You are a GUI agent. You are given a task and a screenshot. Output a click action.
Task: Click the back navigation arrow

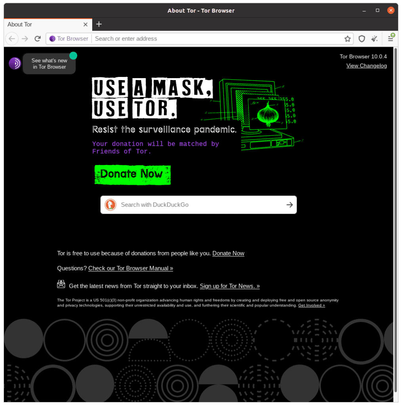point(12,38)
